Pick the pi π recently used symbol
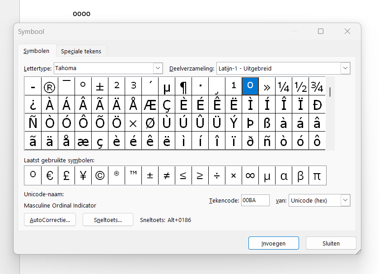This screenshot has width=379, height=274. pyautogui.click(x=317, y=175)
